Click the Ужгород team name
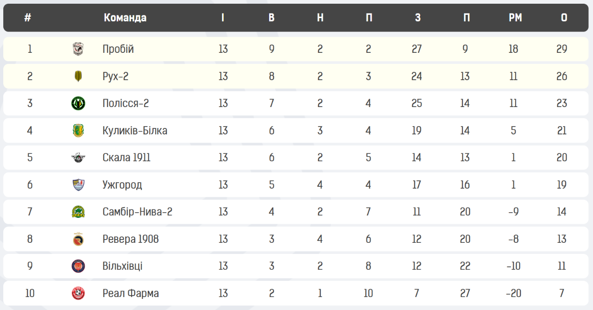This screenshot has height=310, width=593. click(122, 185)
